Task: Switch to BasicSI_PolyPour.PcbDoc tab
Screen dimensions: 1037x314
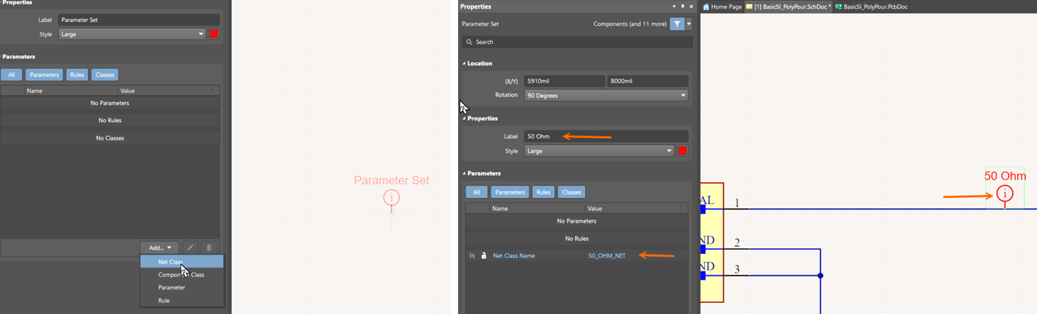Action: [872, 6]
